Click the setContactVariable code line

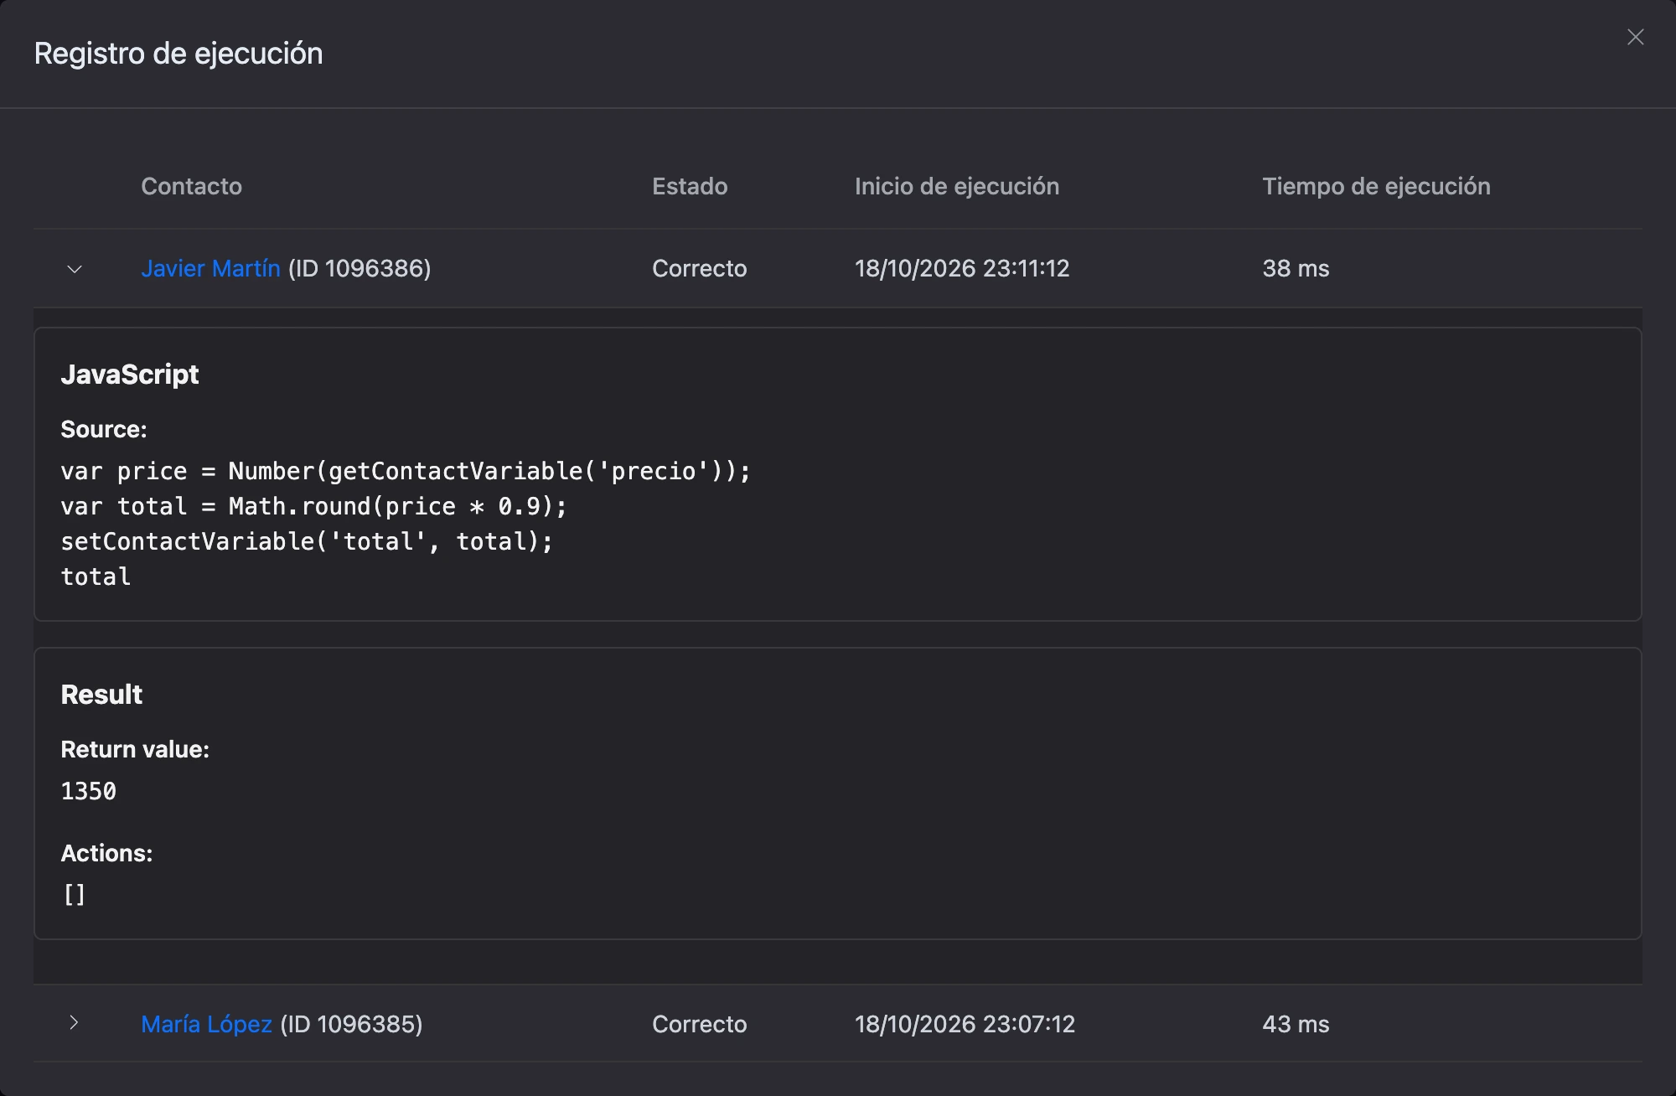coord(307,541)
